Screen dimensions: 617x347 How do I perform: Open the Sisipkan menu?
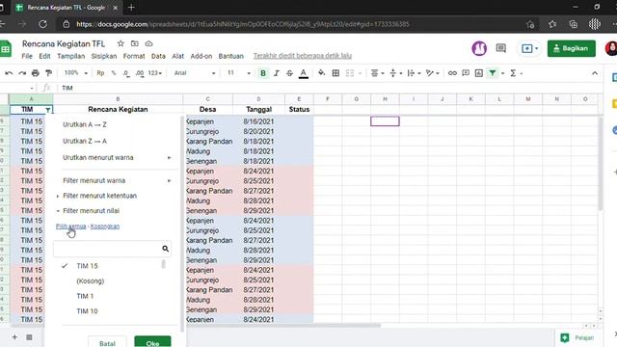104,56
